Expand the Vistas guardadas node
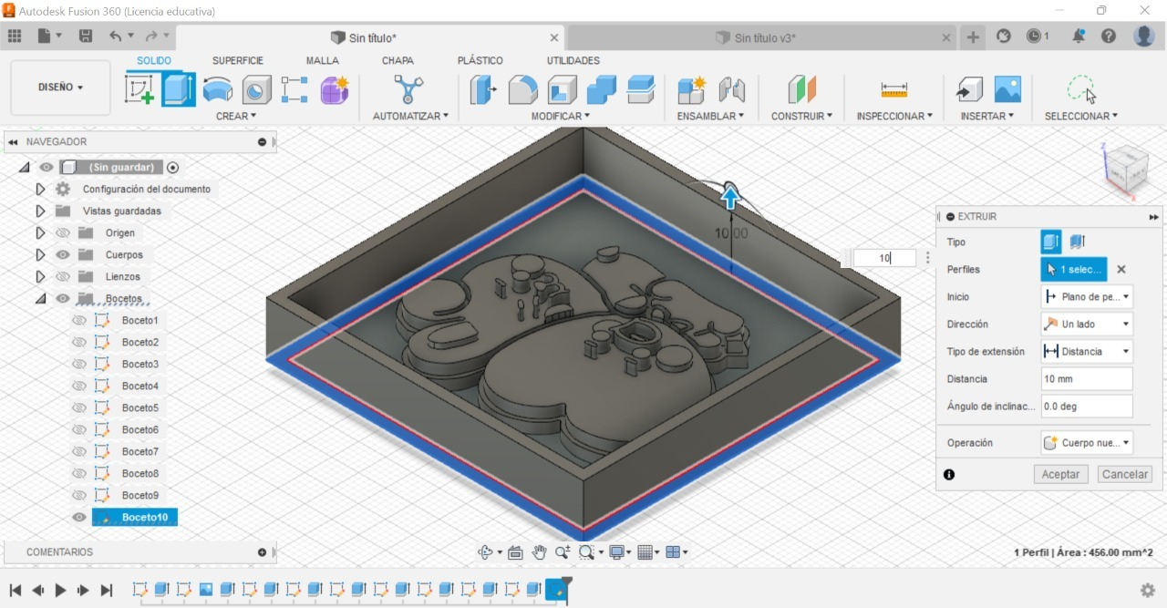This screenshot has height=608, width=1167. [40, 211]
